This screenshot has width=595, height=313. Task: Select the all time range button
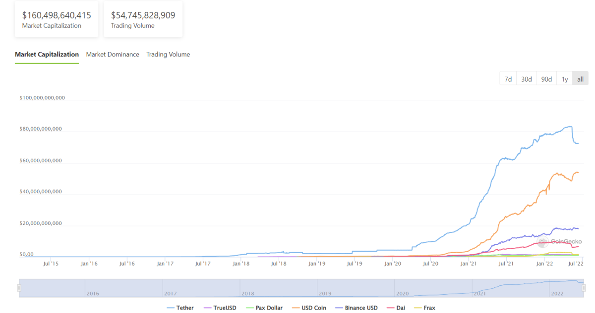pyautogui.click(x=580, y=79)
